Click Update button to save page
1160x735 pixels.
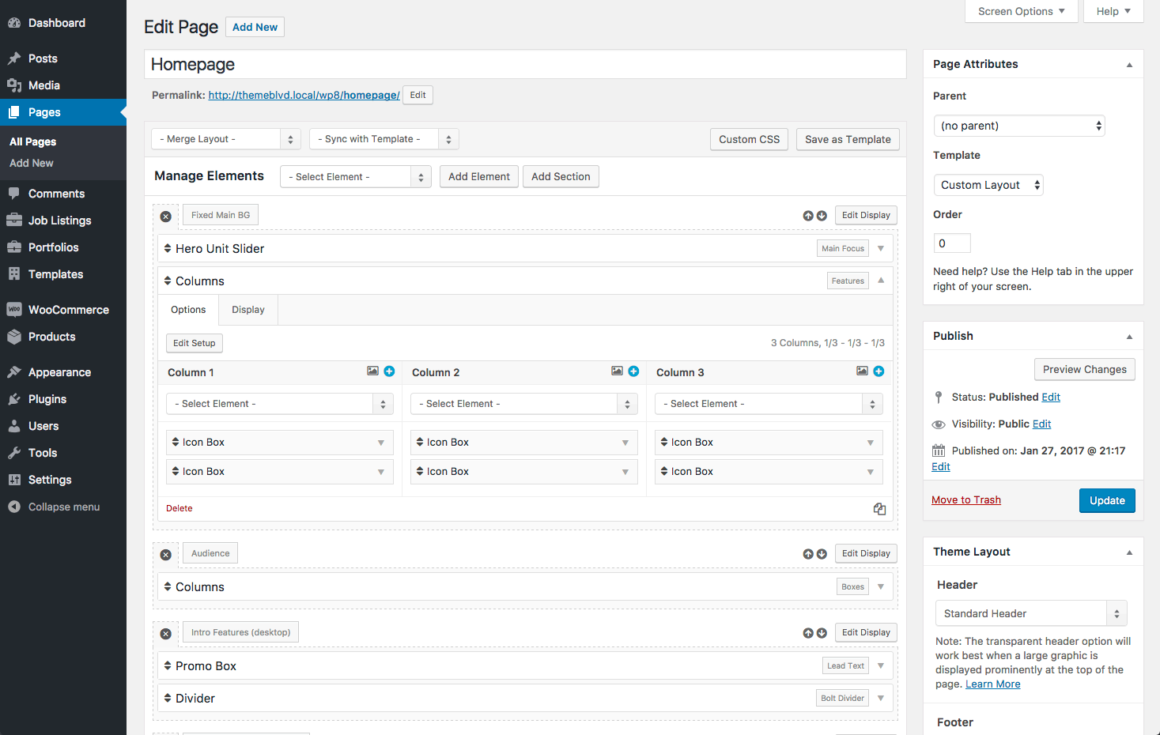coord(1107,500)
